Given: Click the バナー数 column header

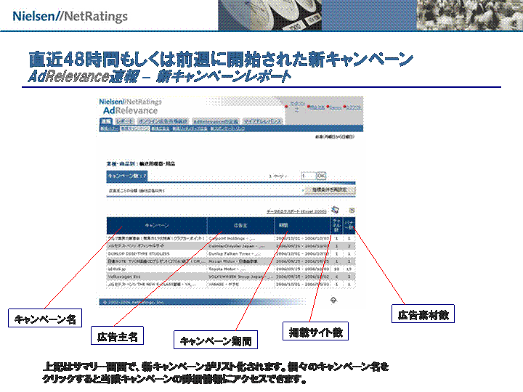Looking at the screenshot, I should (x=349, y=226).
